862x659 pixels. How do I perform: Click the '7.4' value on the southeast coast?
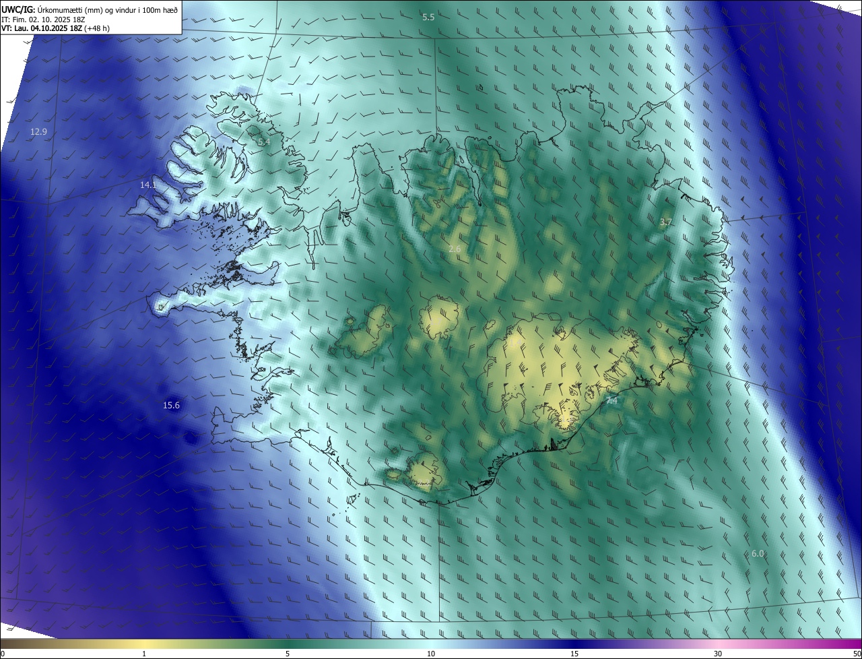point(611,401)
